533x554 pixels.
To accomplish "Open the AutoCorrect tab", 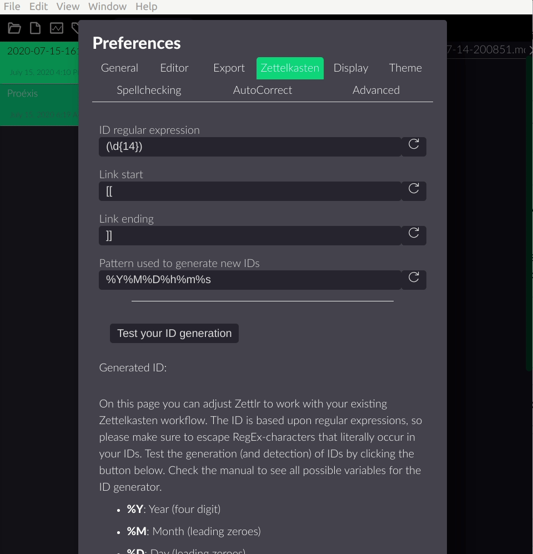I will coord(263,90).
